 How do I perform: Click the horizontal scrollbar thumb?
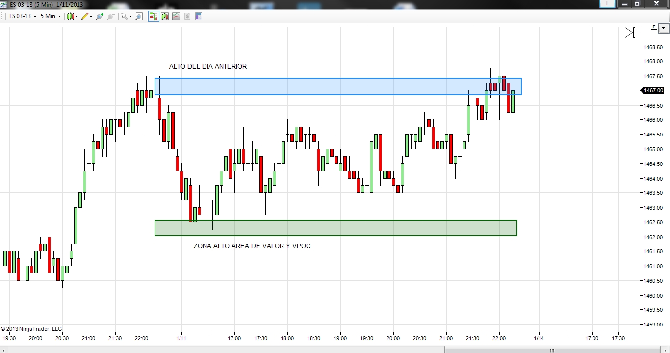tap(552, 350)
